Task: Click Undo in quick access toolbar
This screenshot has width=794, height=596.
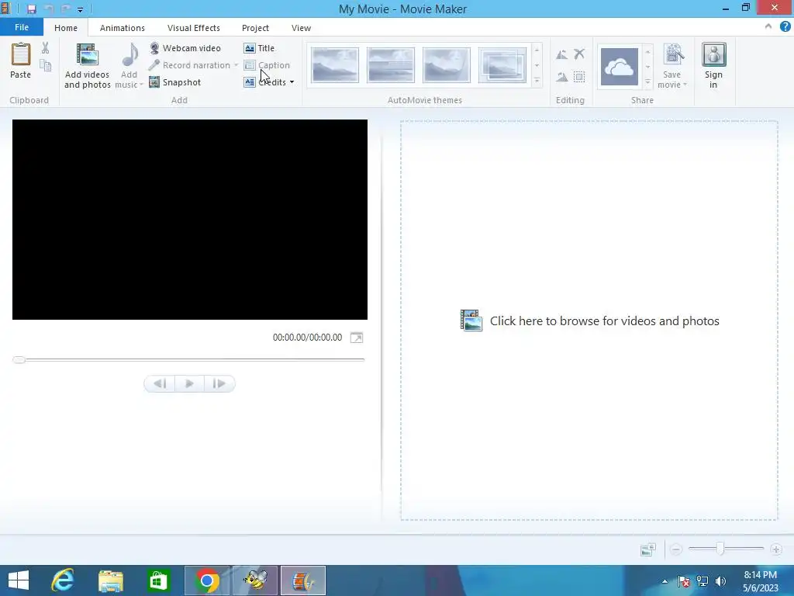Action: [49, 9]
